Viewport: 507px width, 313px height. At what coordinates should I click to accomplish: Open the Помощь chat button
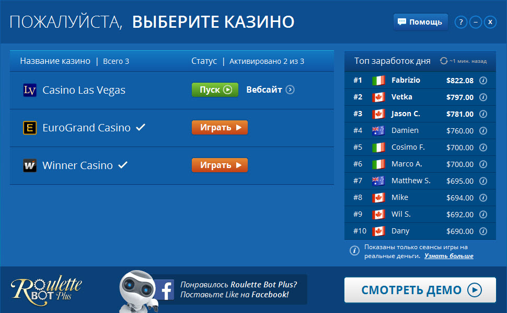click(420, 22)
